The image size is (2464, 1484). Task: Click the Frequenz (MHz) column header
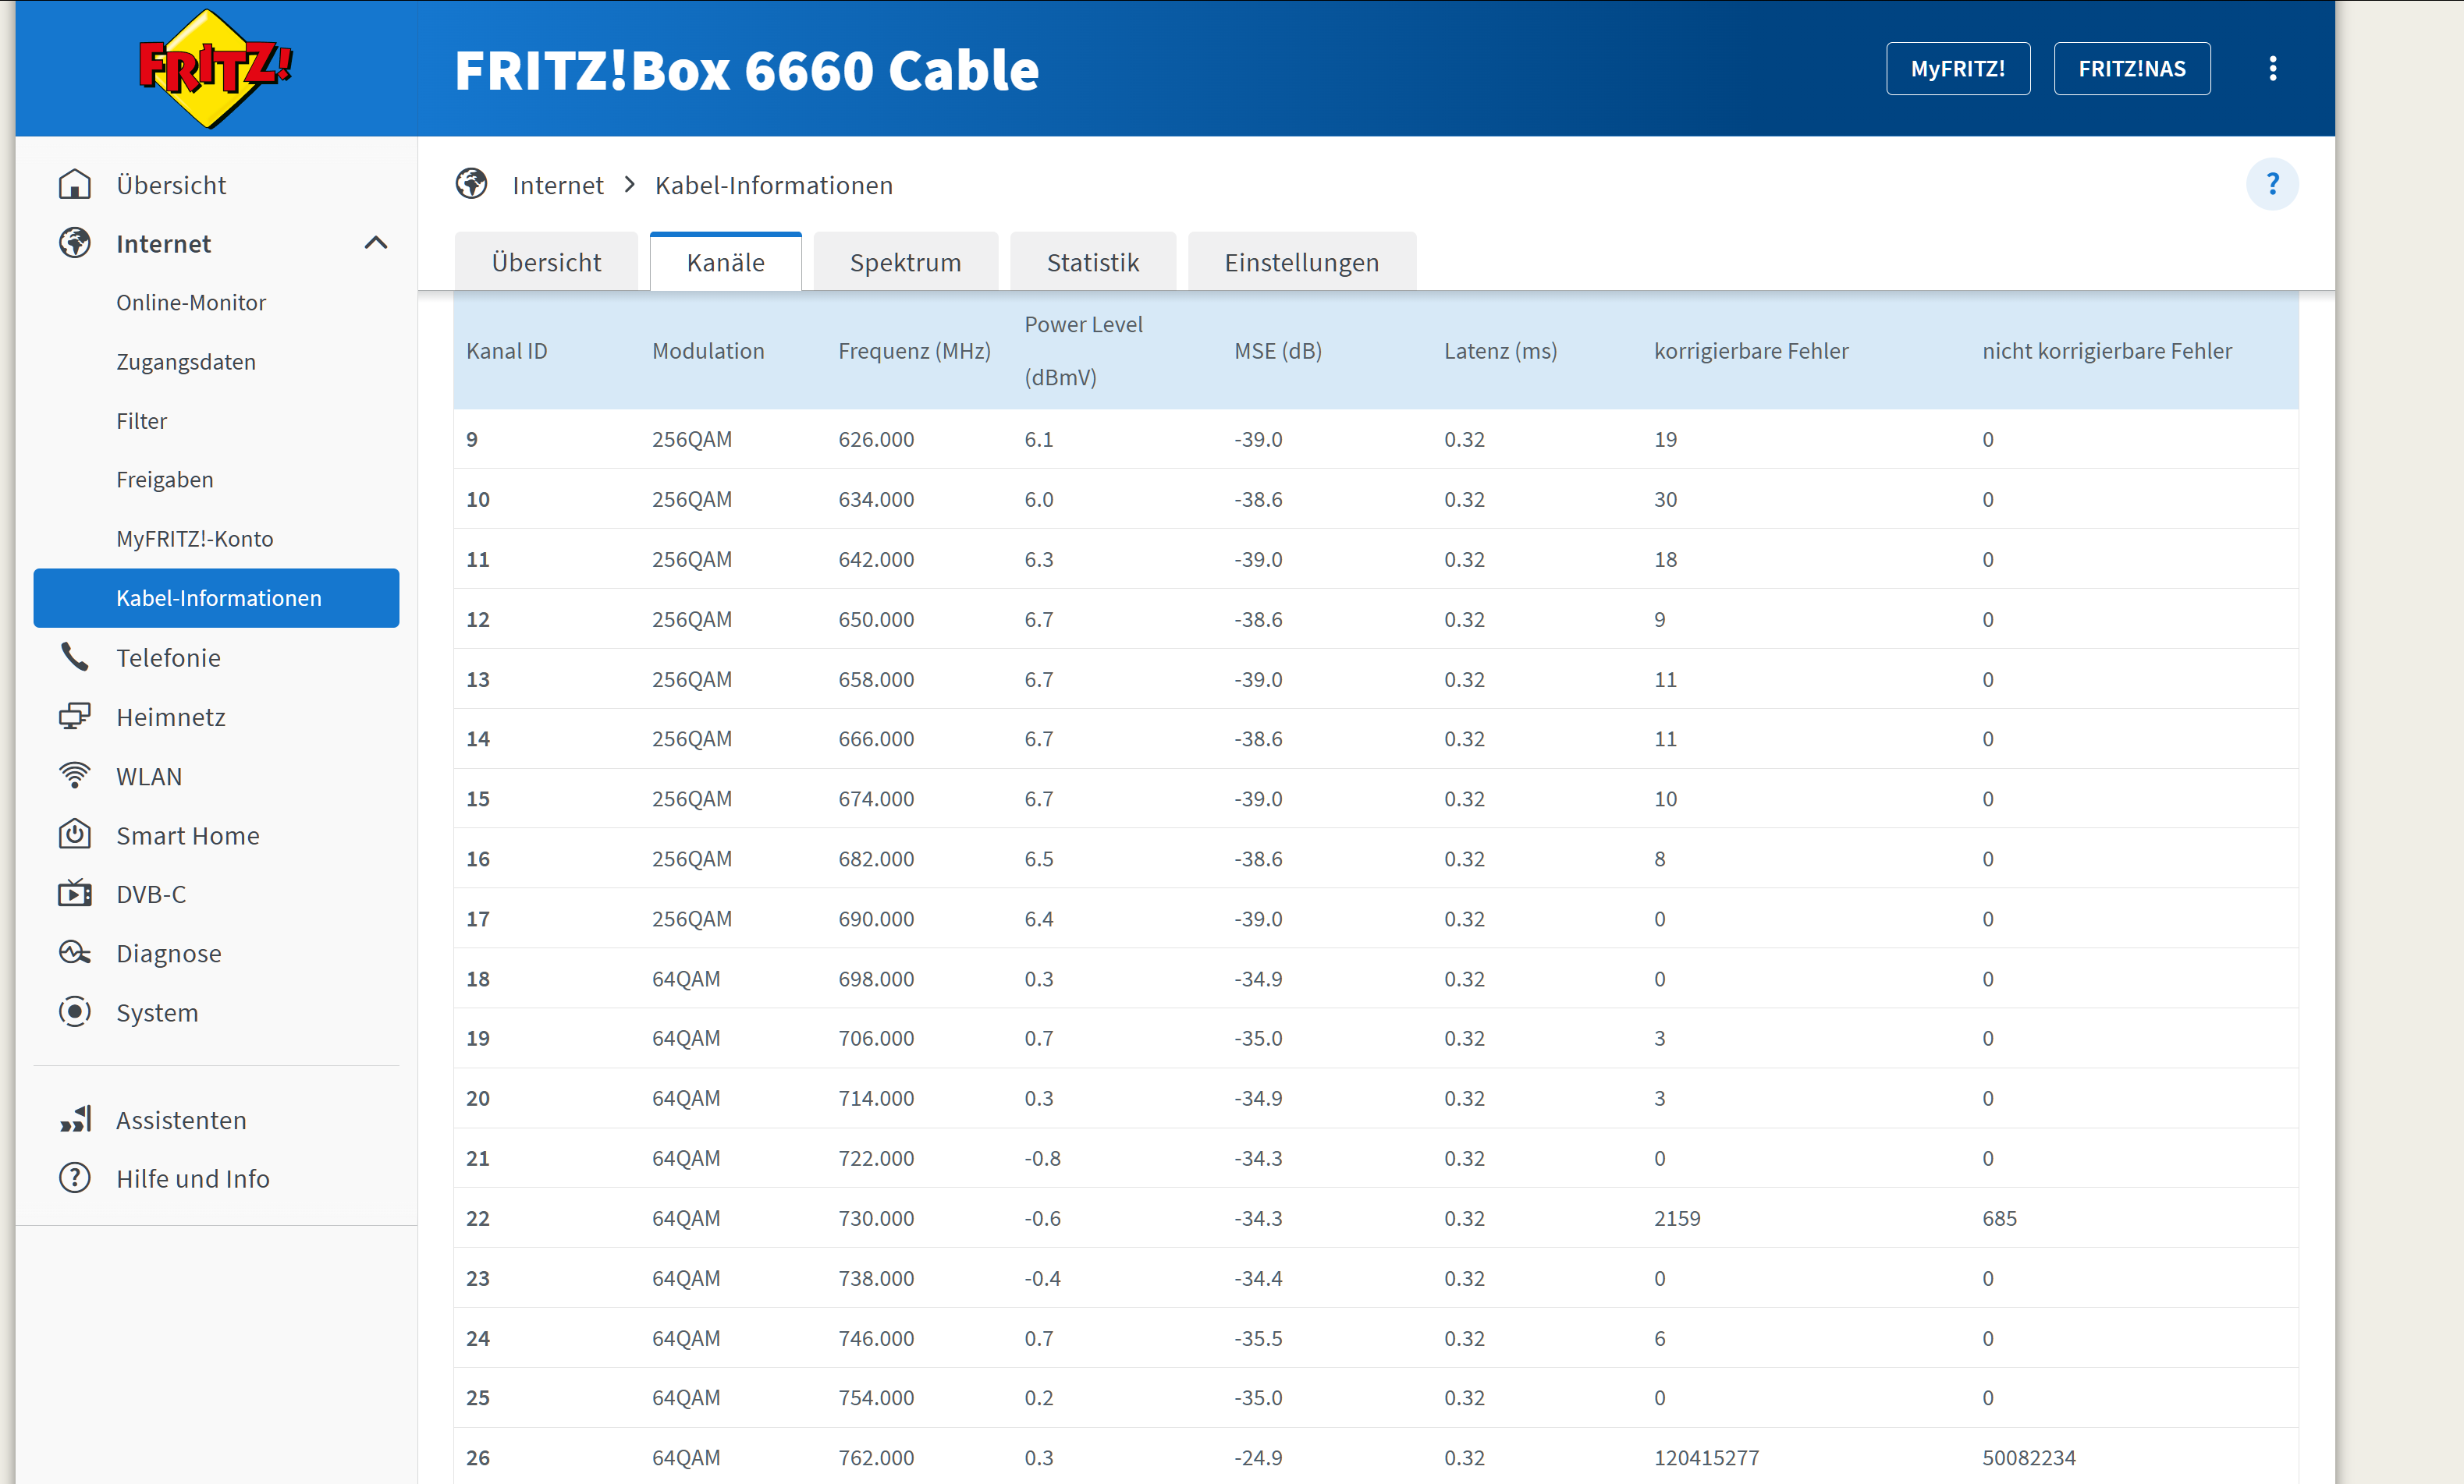[x=914, y=351]
